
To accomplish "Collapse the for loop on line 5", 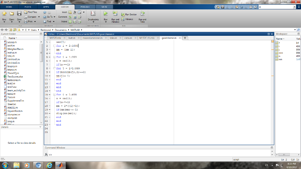I will coord(54,57).
